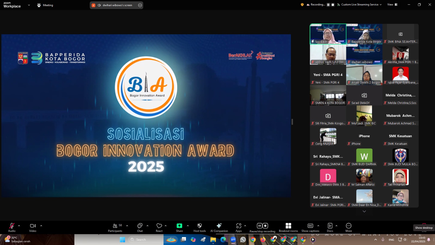Click the encryption shield icon
Image resolution: width=435 pixels, height=245 pixels.
tap(302, 5)
